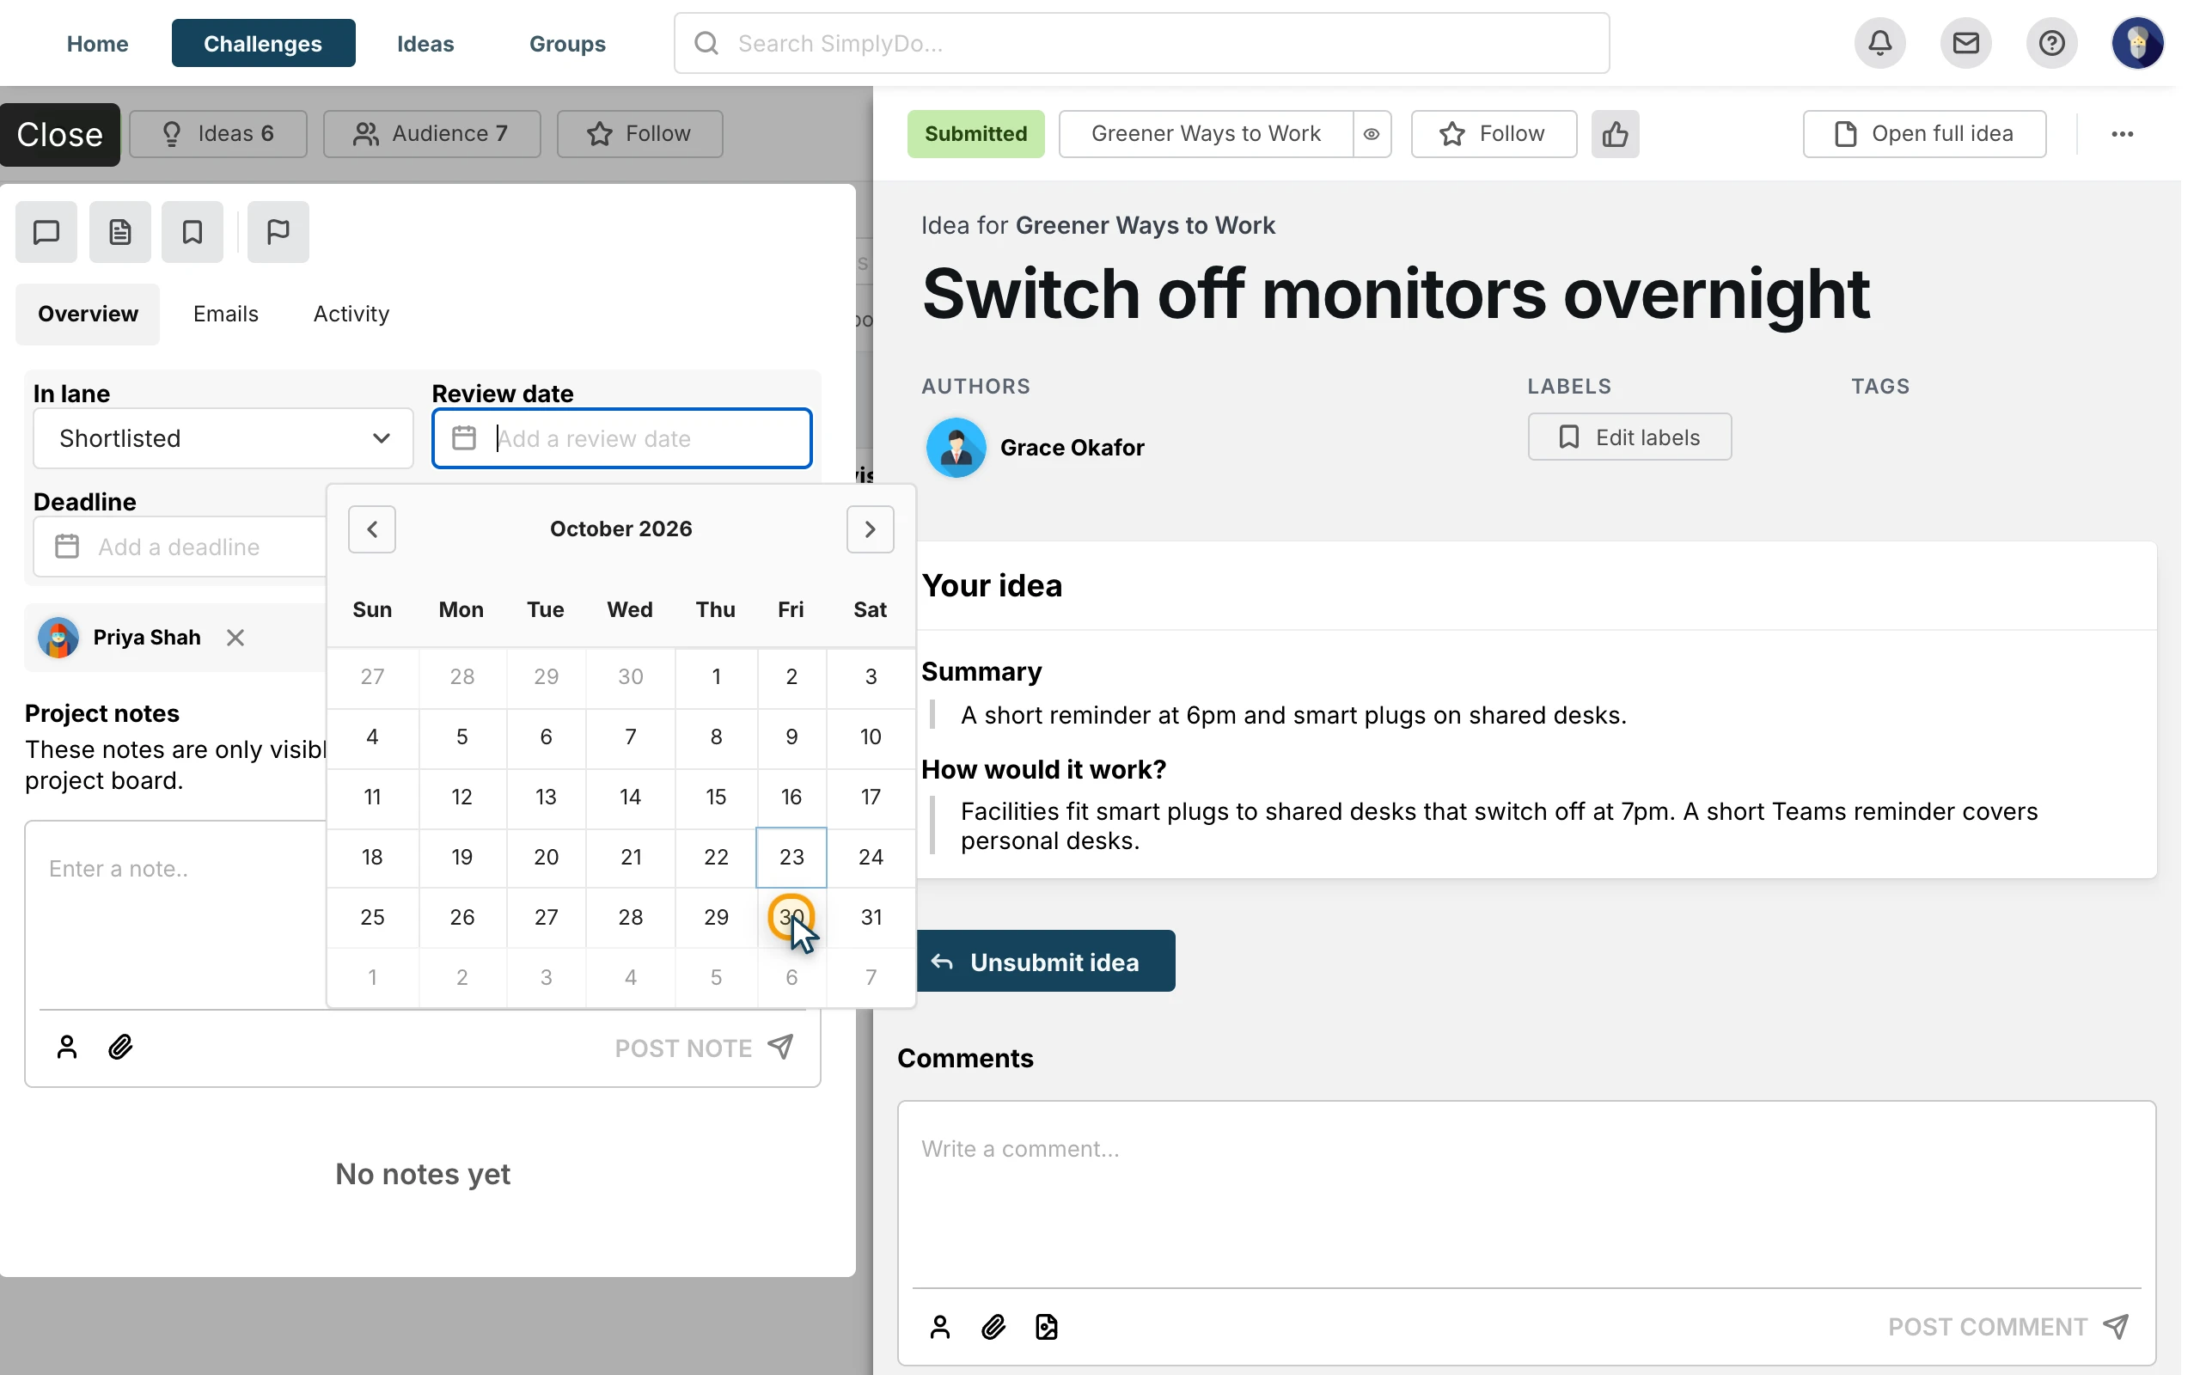Open the messages envelope icon
This screenshot has height=1375, width=2200.
[x=1965, y=43]
